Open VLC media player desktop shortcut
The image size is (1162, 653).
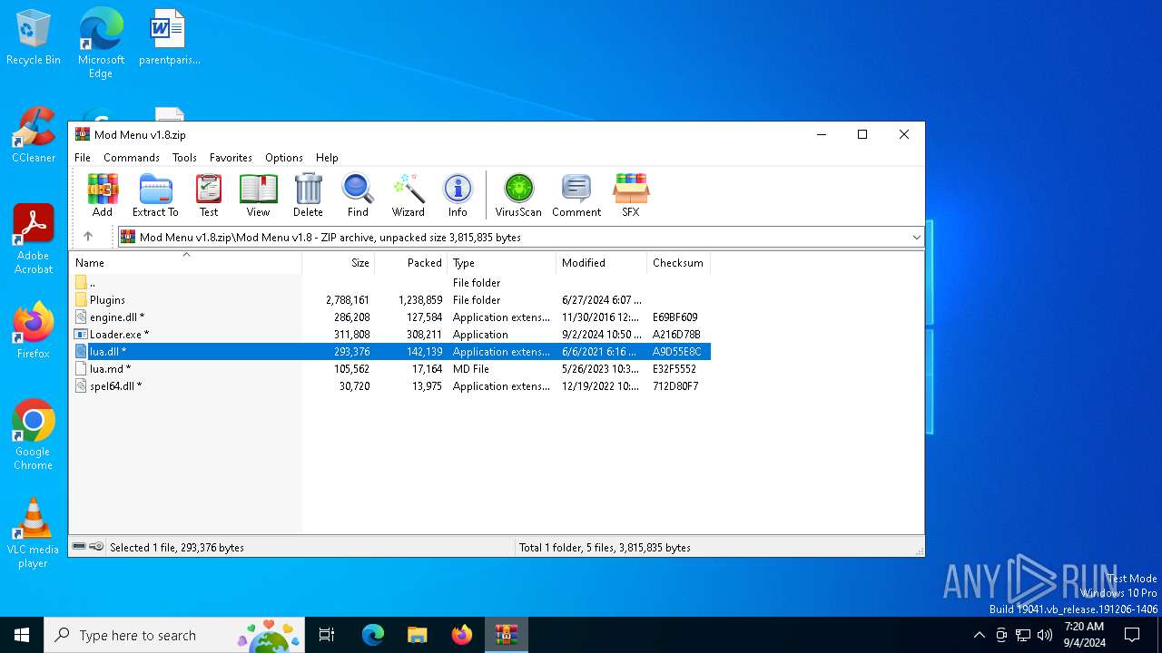34,533
